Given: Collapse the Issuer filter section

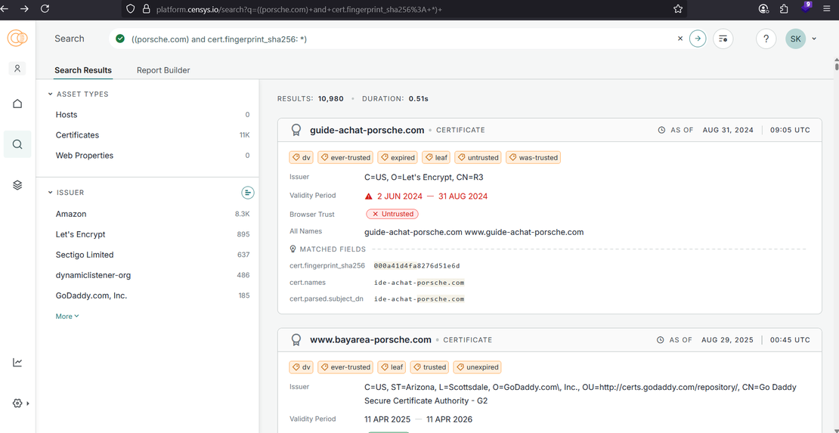Looking at the screenshot, I should pyautogui.click(x=51, y=193).
